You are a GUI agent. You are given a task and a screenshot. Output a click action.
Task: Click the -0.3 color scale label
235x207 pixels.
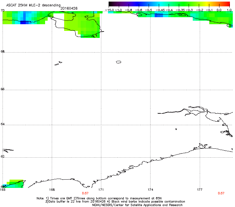[189, 10]
